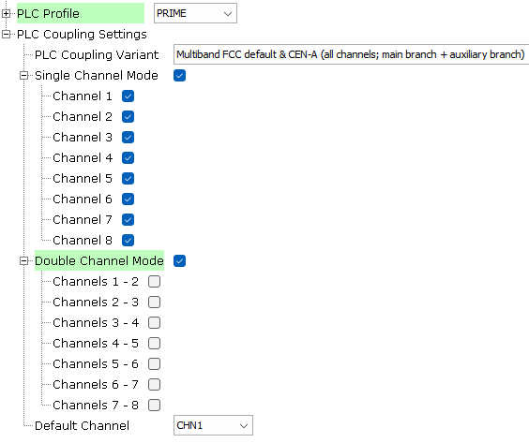Open the PLC Coupling Variant dropdown
Screen dimensions: 529x443
coord(351,54)
